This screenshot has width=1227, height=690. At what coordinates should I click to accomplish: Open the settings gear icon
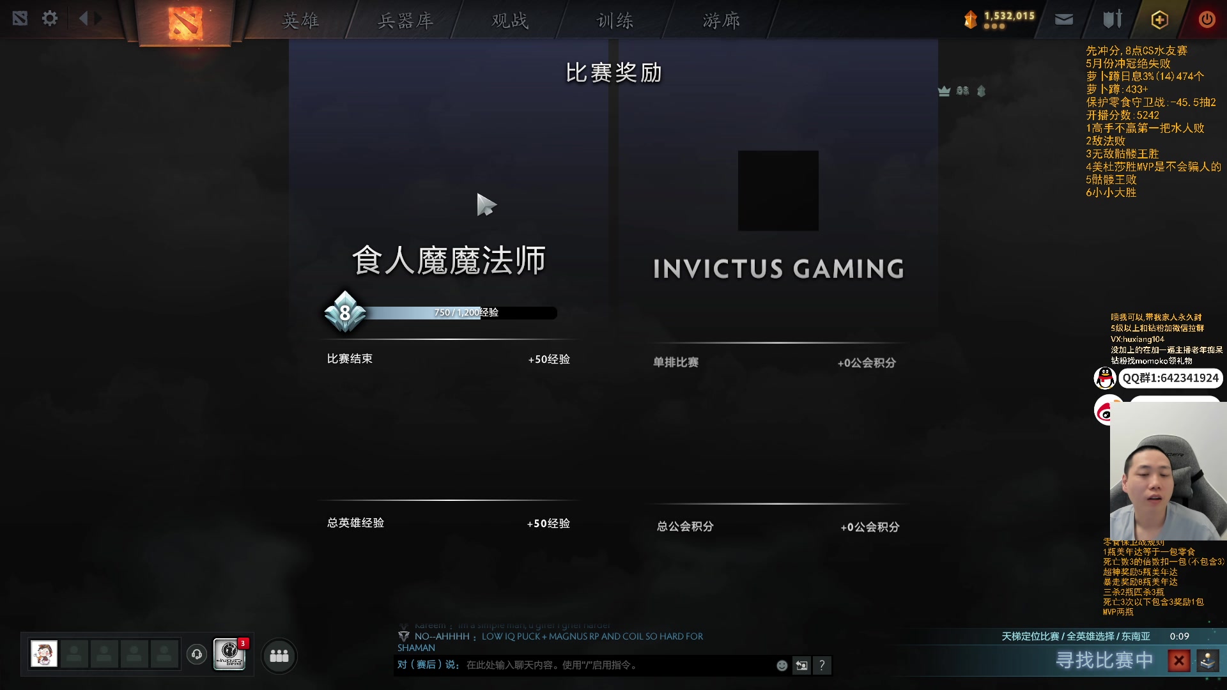pyautogui.click(x=49, y=19)
